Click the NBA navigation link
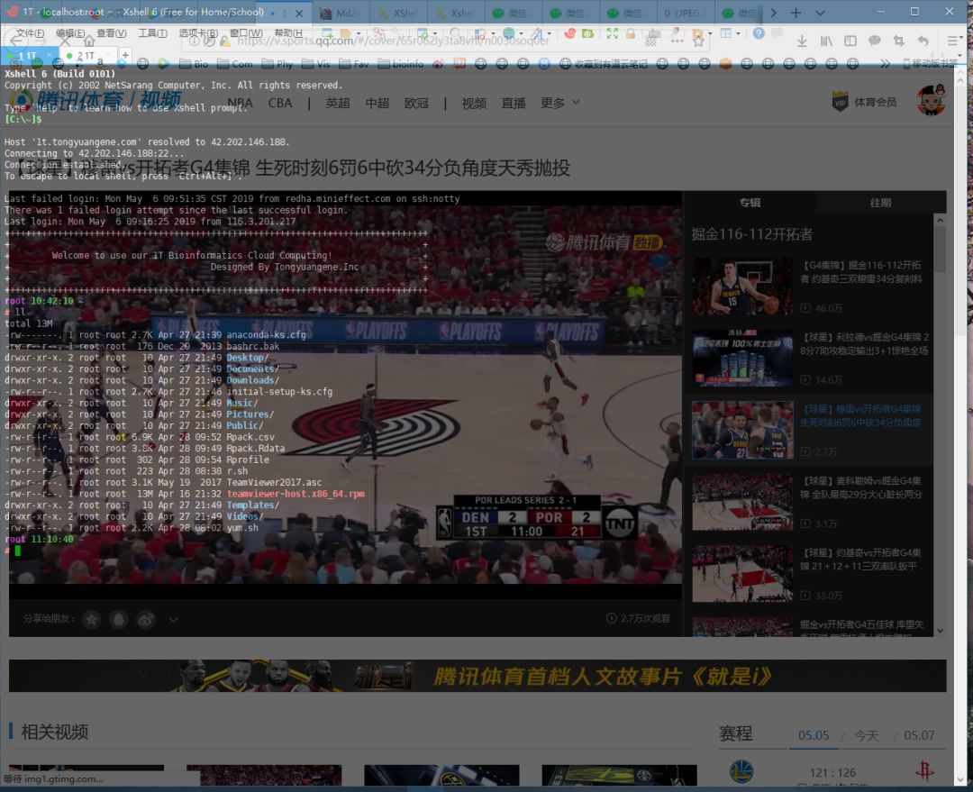This screenshot has height=792, width=973. click(x=241, y=103)
